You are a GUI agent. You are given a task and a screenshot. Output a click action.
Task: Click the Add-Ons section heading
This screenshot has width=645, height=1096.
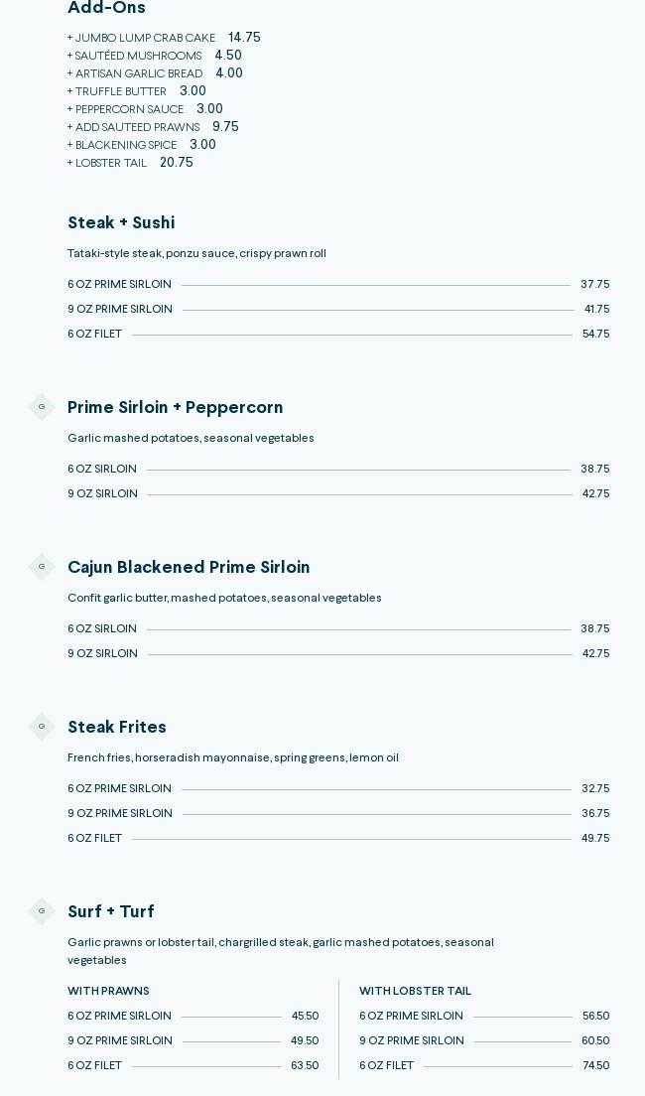[106, 9]
